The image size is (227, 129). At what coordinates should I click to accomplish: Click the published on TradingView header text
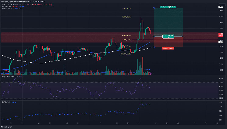coord(23,2)
